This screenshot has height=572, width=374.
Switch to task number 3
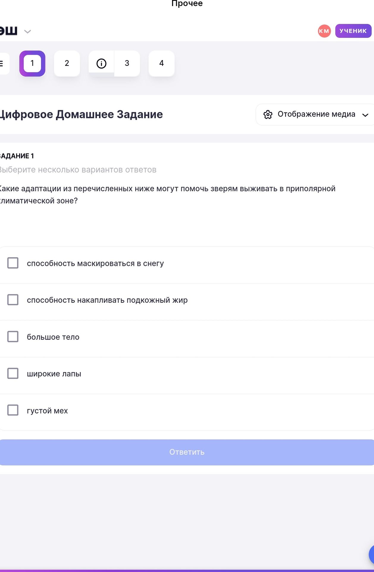click(127, 63)
